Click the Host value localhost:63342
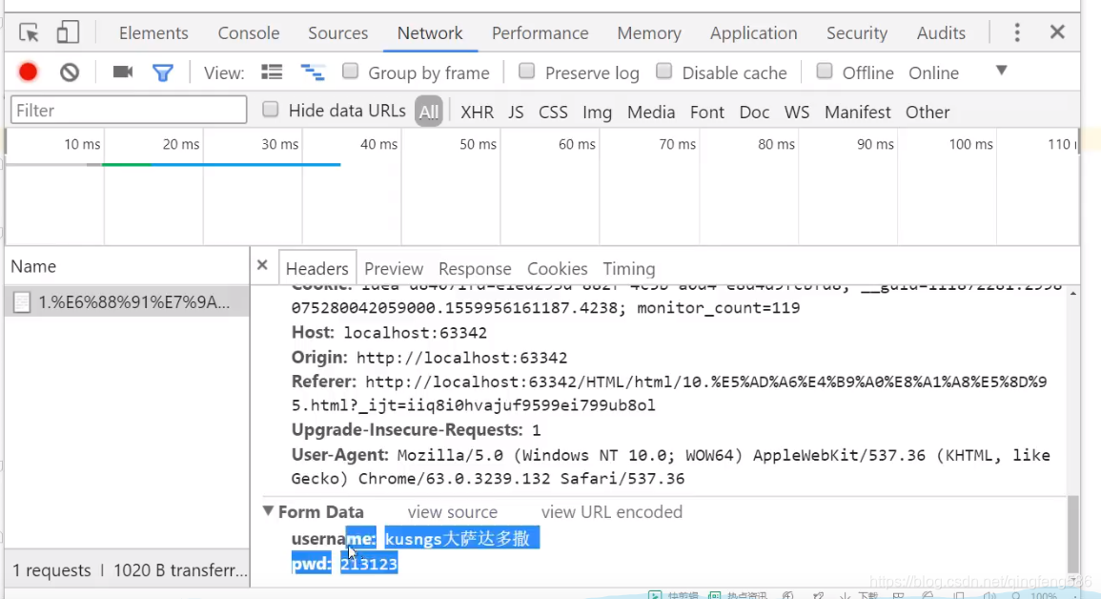 click(x=415, y=332)
